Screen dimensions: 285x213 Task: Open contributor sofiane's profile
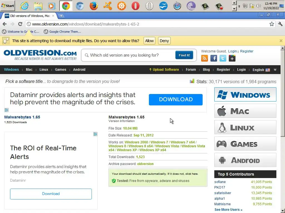[x=220, y=182]
